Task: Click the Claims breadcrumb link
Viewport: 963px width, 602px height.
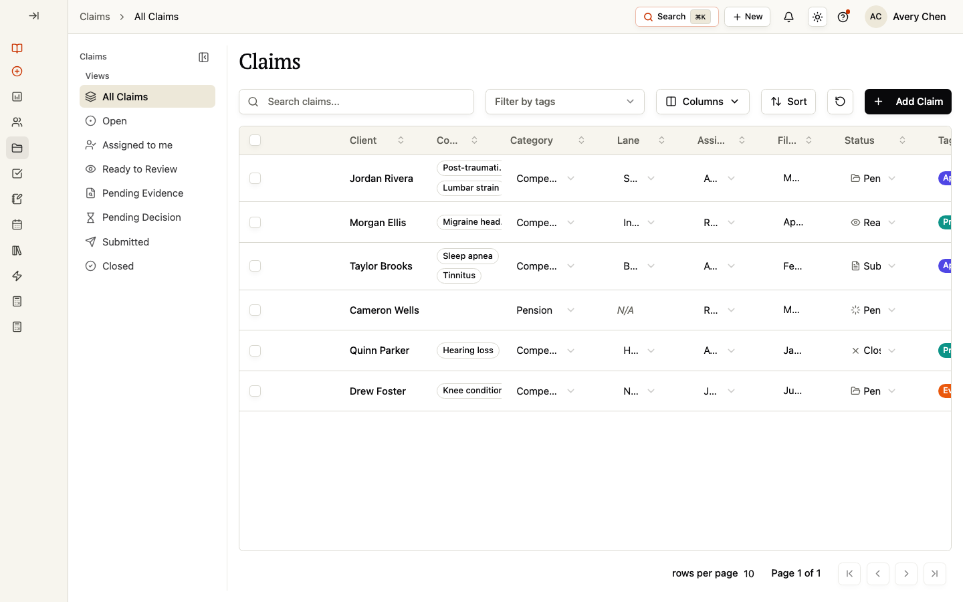Action: tap(95, 17)
